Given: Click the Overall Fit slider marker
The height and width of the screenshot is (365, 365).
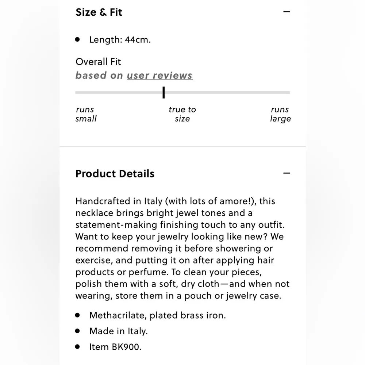Looking at the screenshot, I should [164, 92].
